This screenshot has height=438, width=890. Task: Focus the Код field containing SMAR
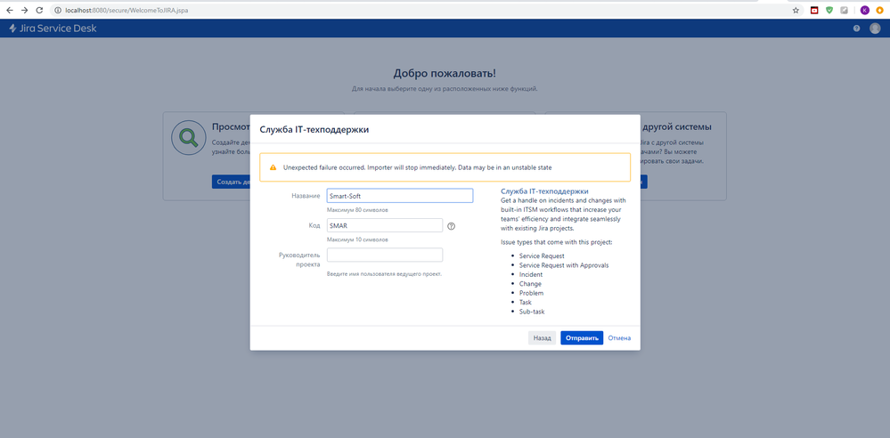[x=385, y=225]
